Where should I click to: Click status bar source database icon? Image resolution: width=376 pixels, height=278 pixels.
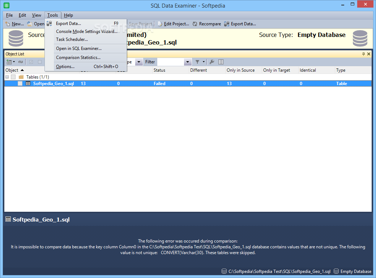coord(224,271)
